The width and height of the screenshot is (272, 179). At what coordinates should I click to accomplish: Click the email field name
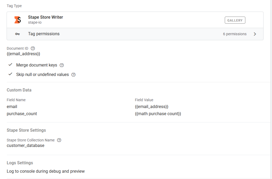click(12, 106)
